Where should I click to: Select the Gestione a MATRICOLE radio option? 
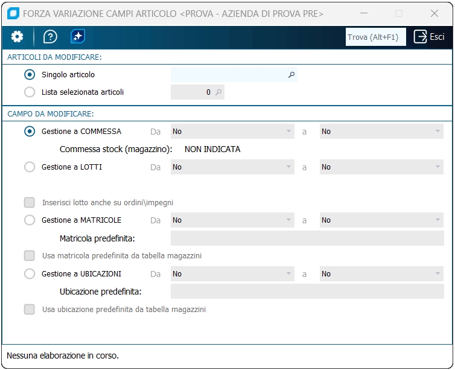(30, 220)
